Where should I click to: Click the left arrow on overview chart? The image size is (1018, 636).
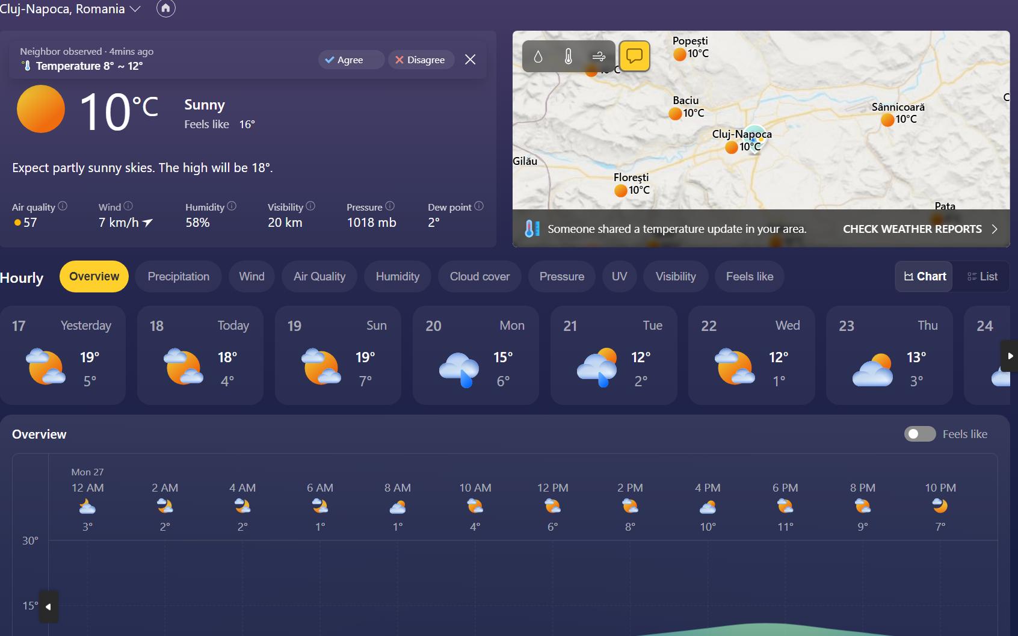click(x=49, y=607)
